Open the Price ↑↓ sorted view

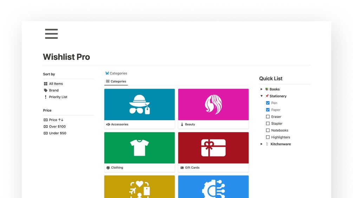[56, 120]
